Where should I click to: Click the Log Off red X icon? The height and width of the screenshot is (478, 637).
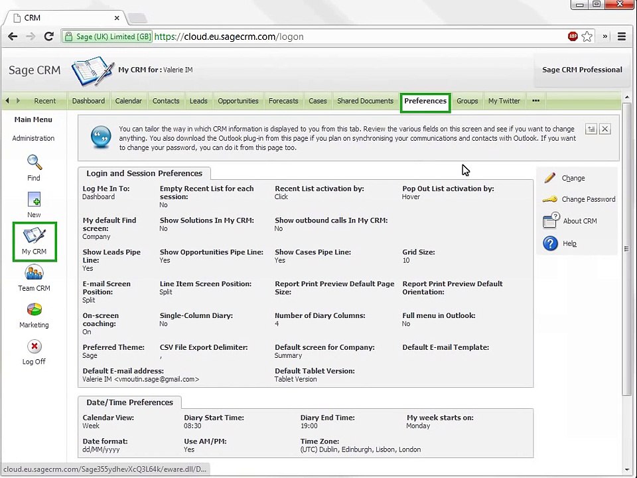34,347
